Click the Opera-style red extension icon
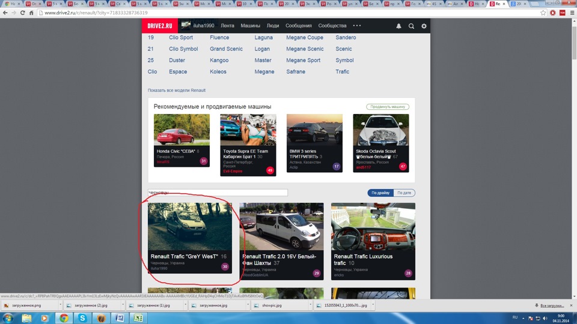 coord(553,13)
